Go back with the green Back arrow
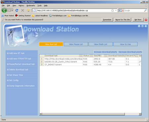 point(4,11)
